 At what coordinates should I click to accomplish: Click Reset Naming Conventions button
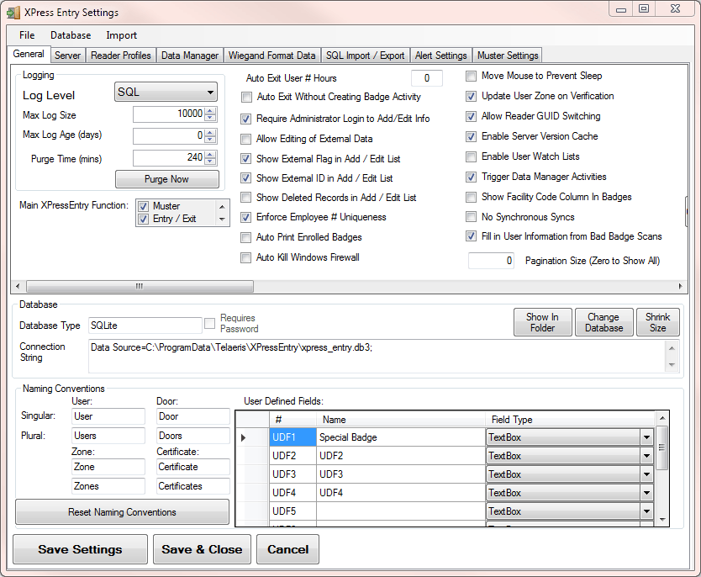click(x=122, y=512)
